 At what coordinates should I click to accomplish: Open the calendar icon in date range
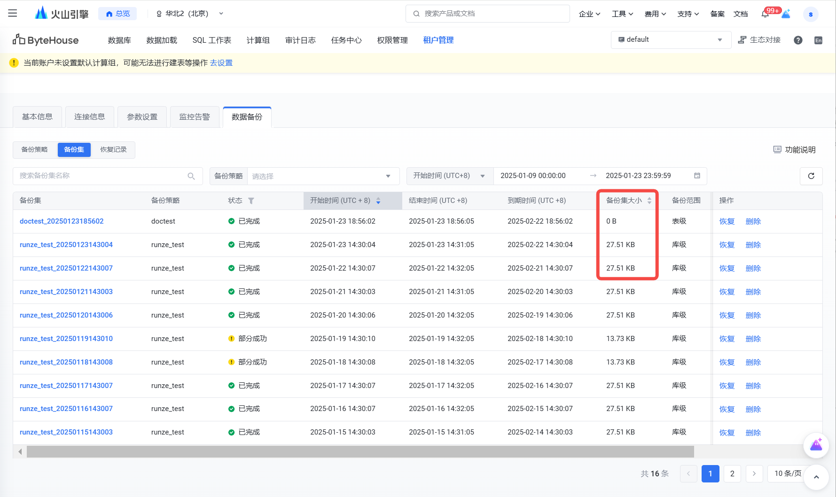(697, 176)
